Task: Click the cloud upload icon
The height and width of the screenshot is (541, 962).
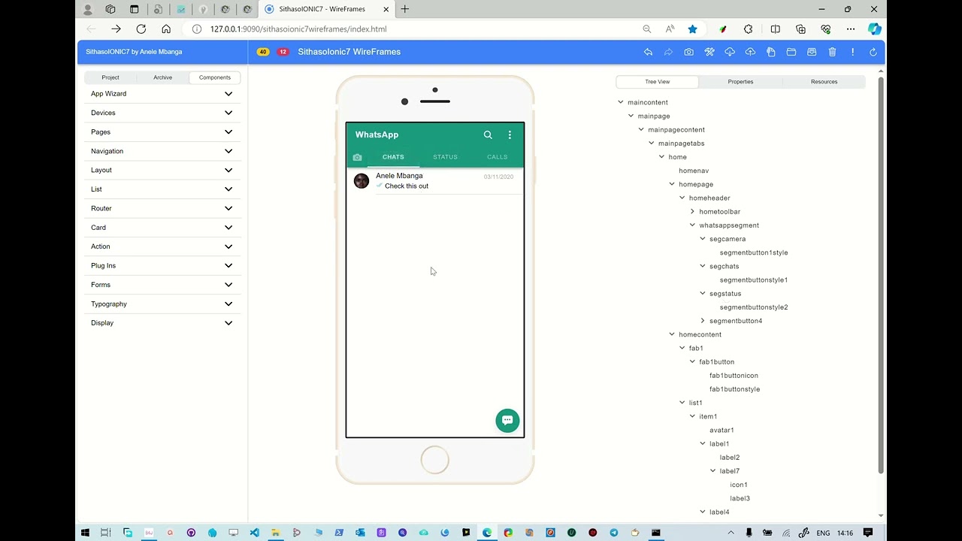Action: 750,52
